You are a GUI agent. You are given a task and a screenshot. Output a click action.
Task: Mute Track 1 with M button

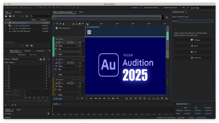click(73, 39)
